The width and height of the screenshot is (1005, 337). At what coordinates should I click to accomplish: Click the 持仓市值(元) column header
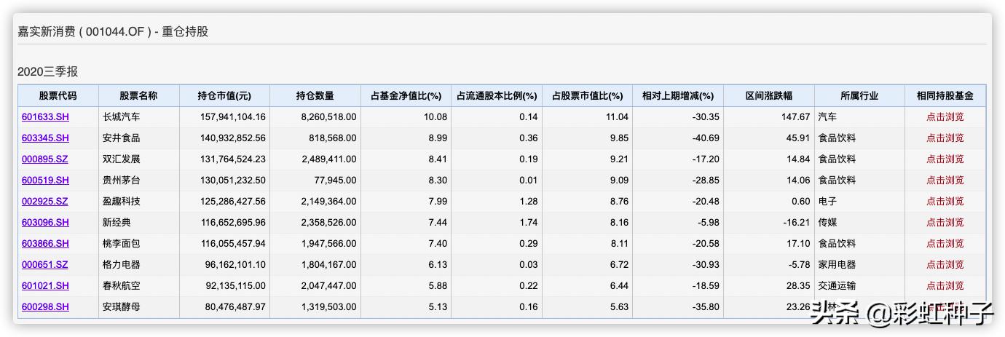[x=224, y=95]
